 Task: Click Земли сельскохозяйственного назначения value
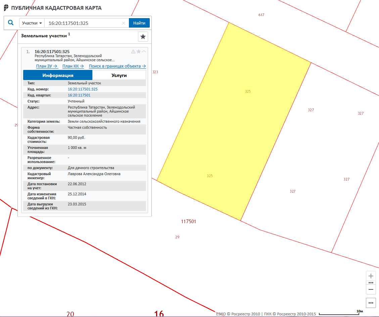[x=104, y=121]
